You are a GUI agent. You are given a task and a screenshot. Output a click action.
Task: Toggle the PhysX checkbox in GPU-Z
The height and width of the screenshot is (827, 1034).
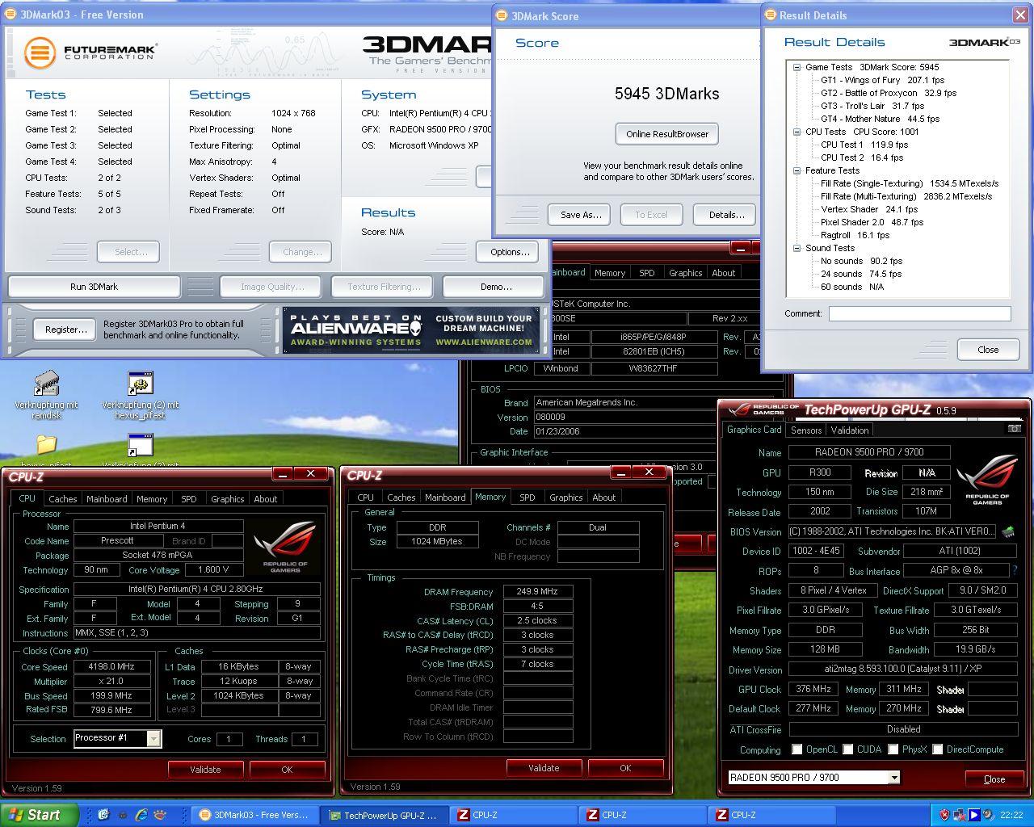[x=893, y=749]
